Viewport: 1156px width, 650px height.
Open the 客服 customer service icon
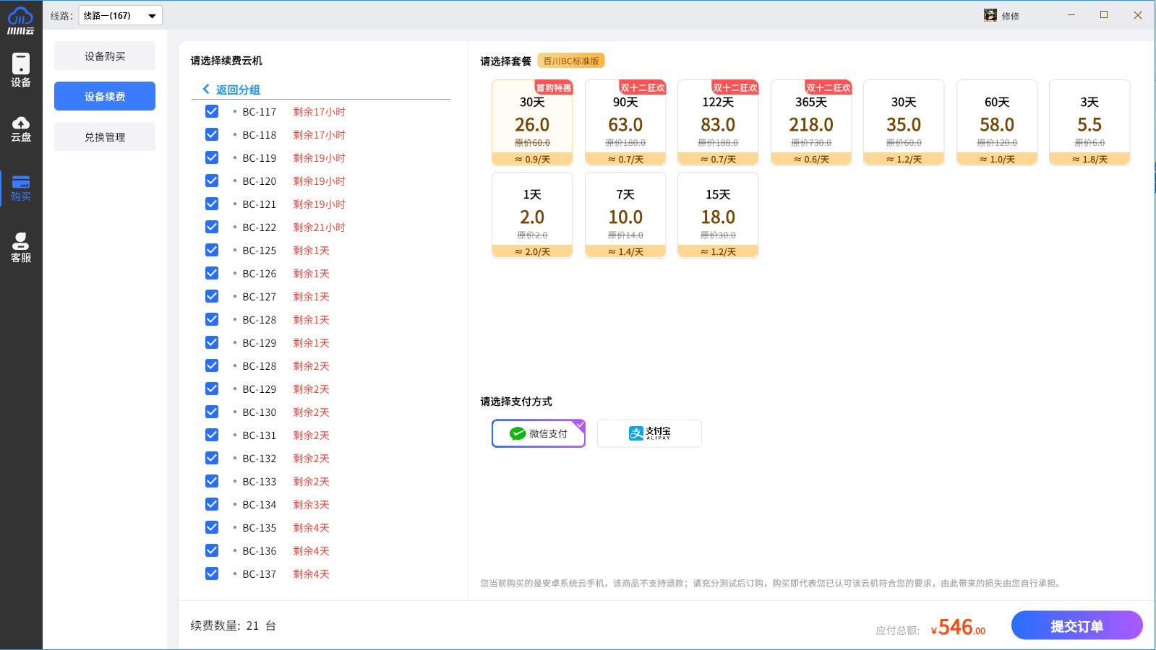click(x=21, y=248)
